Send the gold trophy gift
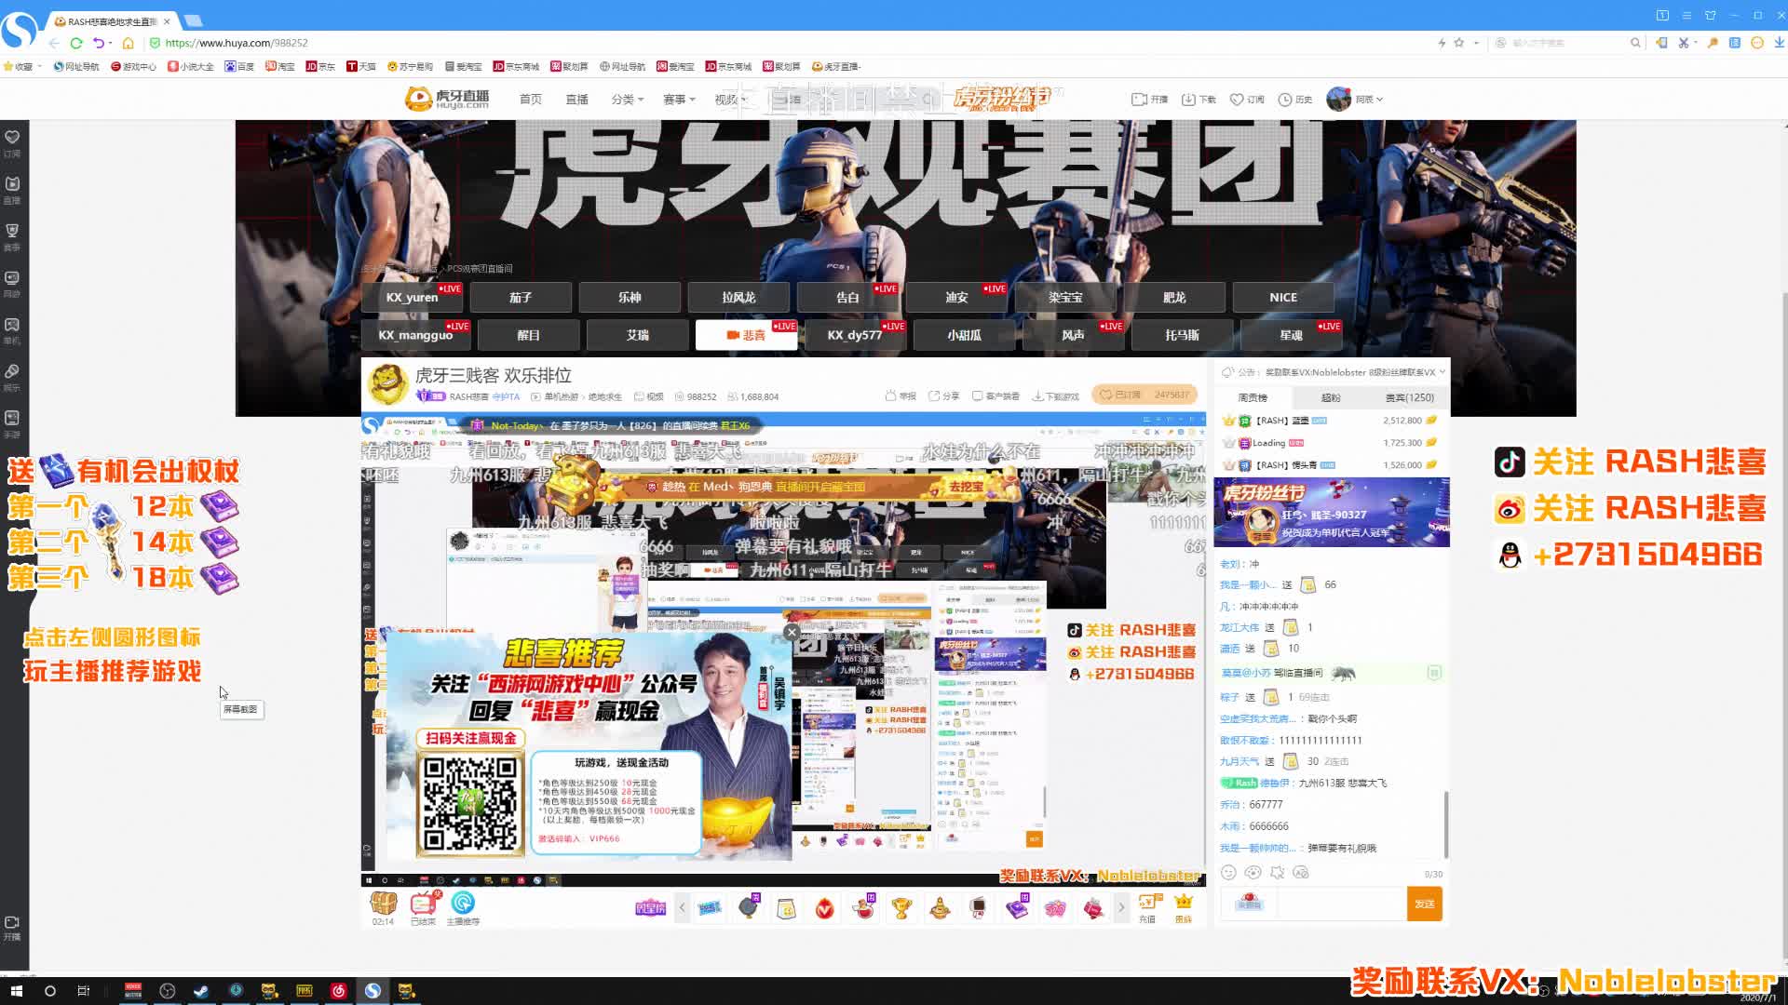The image size is (1788, 1005). [901, 908]
